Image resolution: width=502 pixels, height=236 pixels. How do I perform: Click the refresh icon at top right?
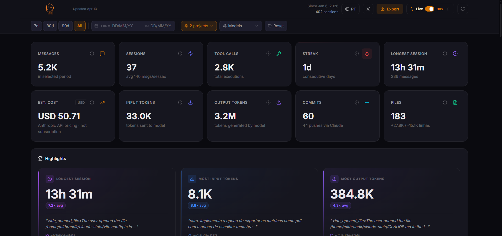point(462,9)
